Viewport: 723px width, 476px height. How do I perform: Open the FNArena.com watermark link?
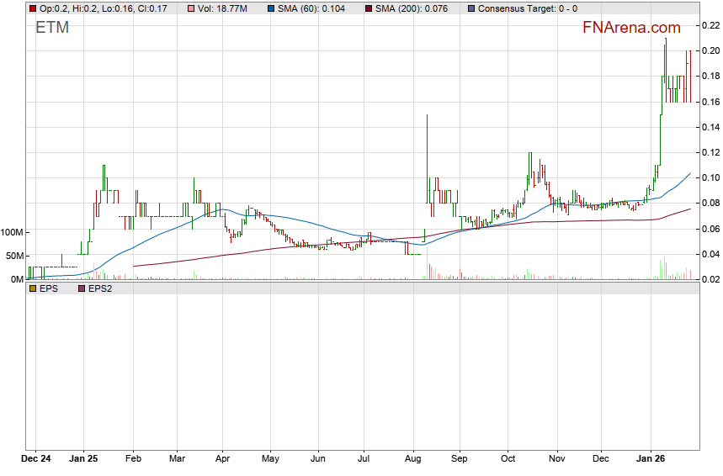pos(631,28)
